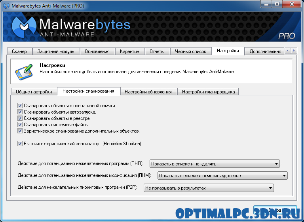
Task: Open the Дополнительно tab
Action: point(265,51)
